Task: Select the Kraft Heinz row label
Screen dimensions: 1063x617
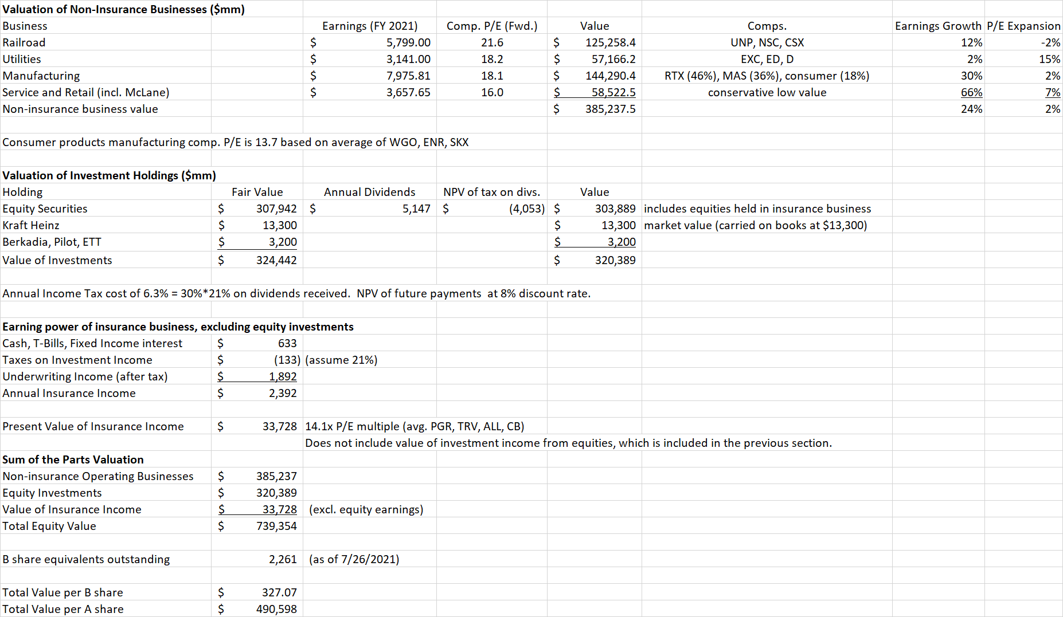Action: pos(31,225)
